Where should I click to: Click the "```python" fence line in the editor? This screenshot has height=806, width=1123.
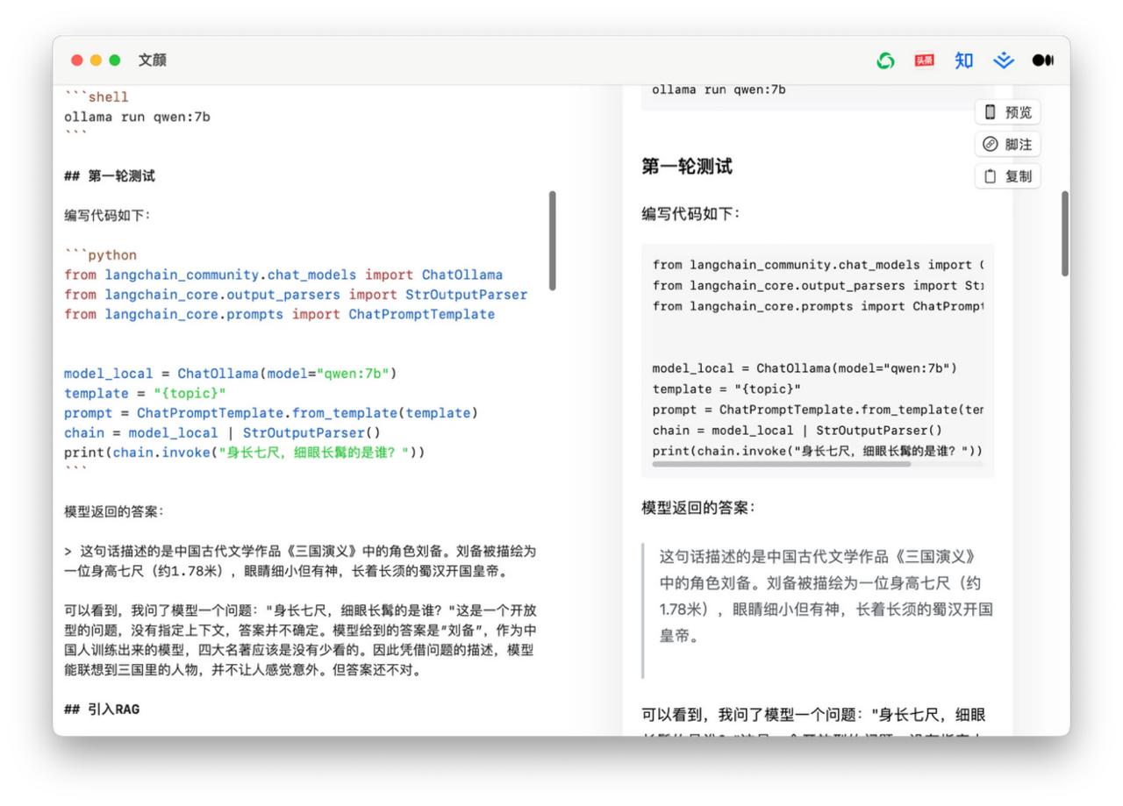[x=101, y=255]
